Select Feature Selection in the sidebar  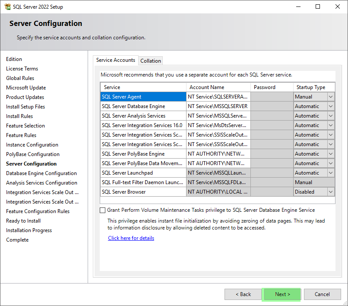[x=25, y=125]
